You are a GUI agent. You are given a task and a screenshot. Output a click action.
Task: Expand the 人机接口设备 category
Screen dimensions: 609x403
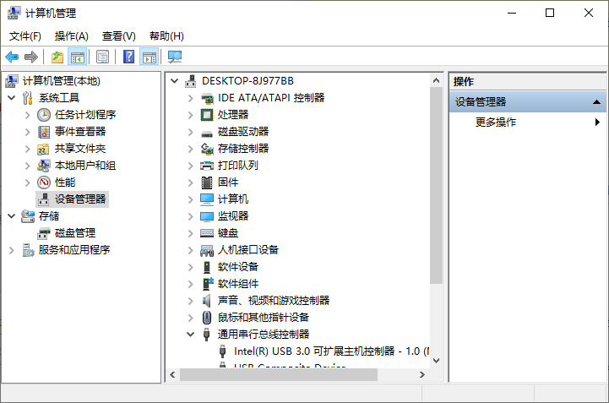[x=190, y=250]
